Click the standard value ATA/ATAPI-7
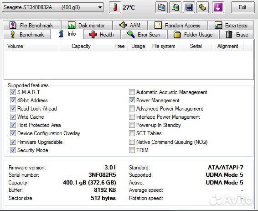 [226, 168]
